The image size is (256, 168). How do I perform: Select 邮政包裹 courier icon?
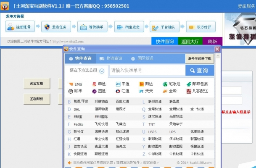pos(197,84)
